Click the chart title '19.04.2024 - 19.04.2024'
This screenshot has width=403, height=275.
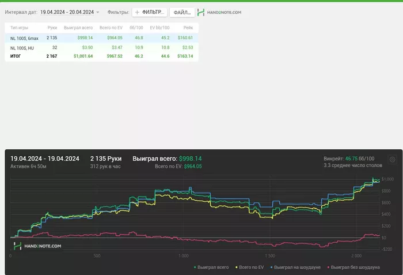click(x=45, y=159)
